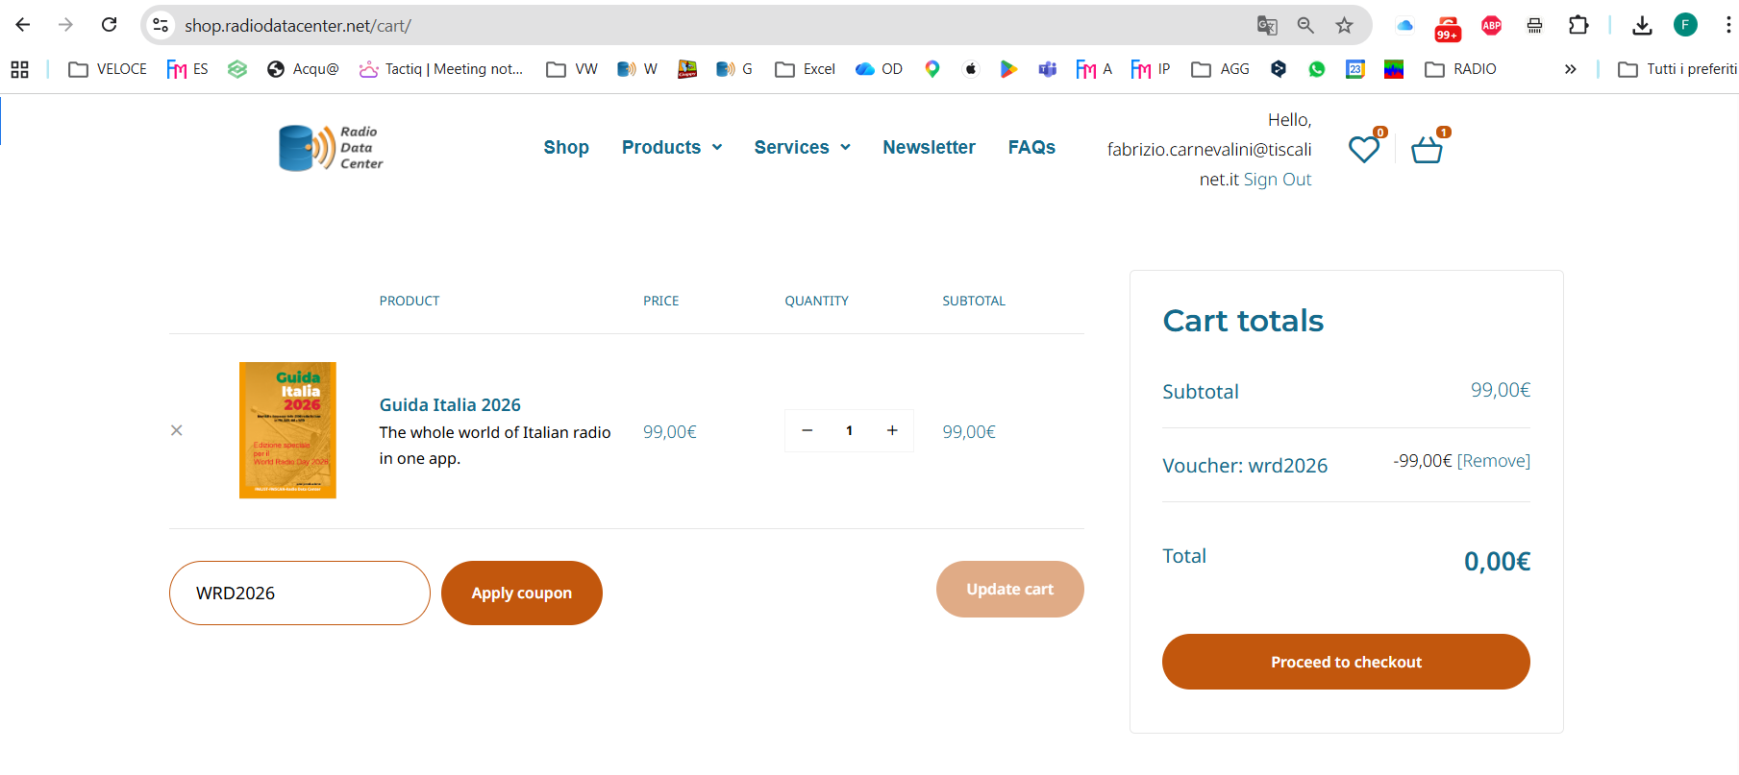Viewport: 1739px width, 775px height.
Task: Click the Radio Data Center logo
Action: (x=331, y=148)
